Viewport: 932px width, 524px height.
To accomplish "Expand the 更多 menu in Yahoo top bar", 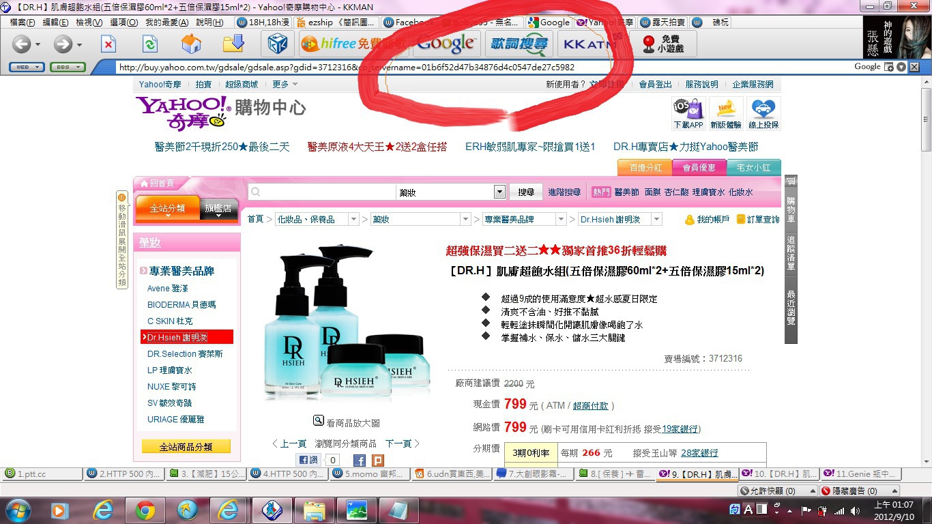I will (285, 85).
